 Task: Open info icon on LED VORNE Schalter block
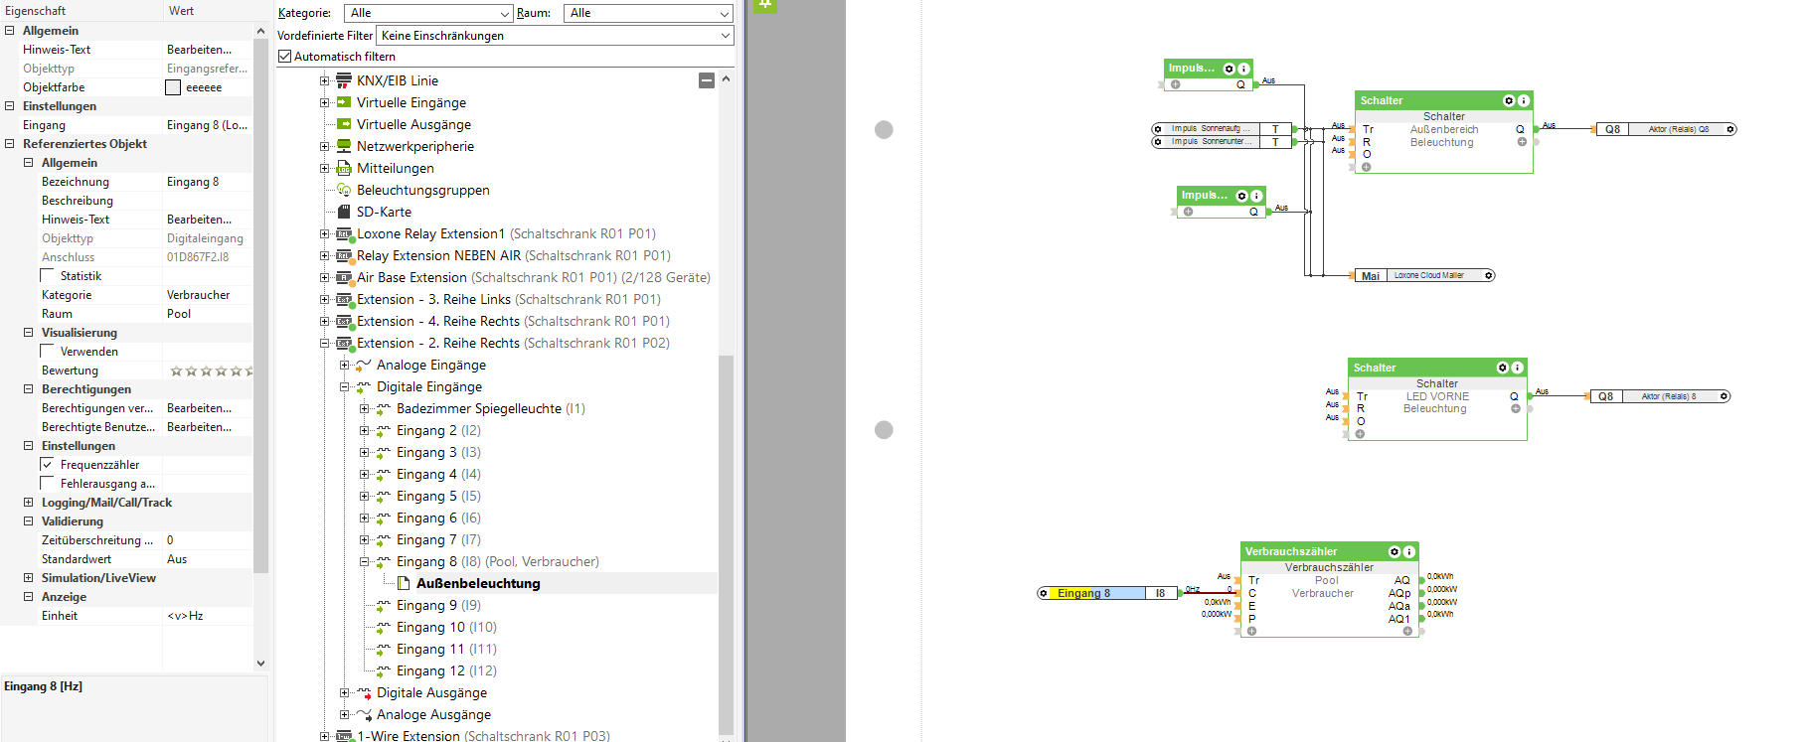coord(1517,368)
